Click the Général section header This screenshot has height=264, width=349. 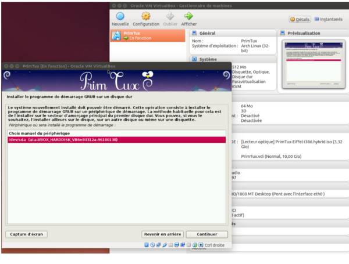[233, 33]
